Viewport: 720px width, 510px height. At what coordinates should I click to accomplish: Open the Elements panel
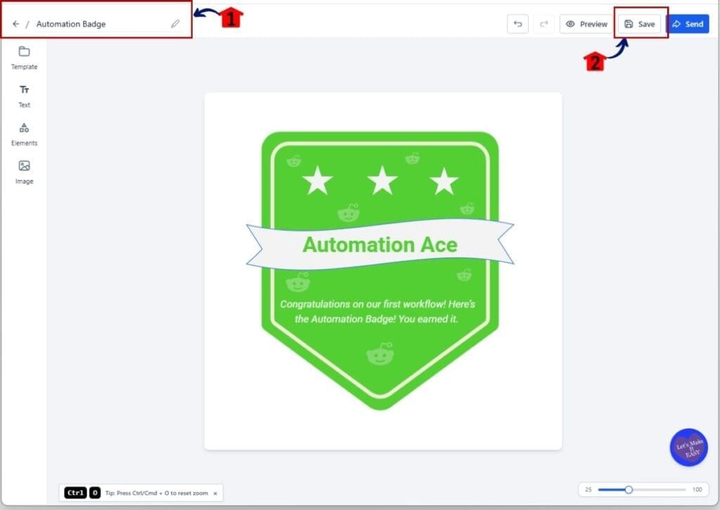pos(24,134)
